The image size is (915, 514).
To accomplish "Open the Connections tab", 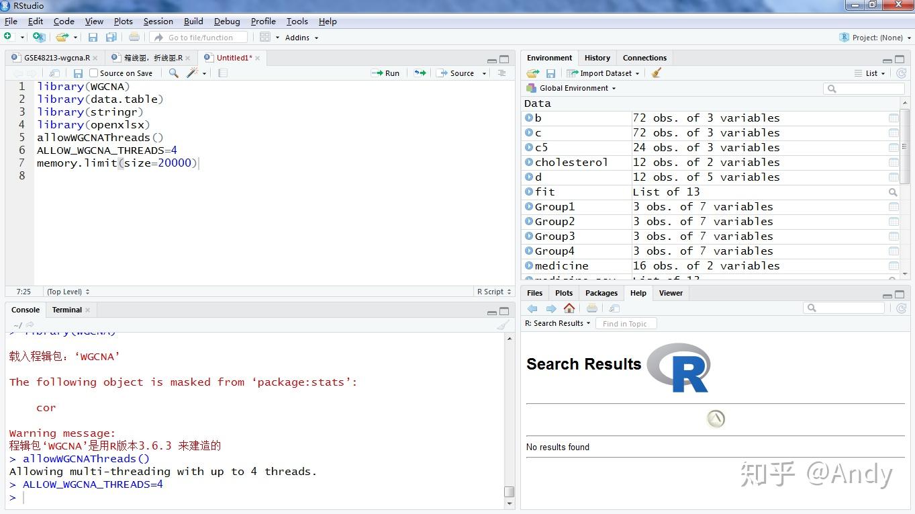I will (644, 58).
